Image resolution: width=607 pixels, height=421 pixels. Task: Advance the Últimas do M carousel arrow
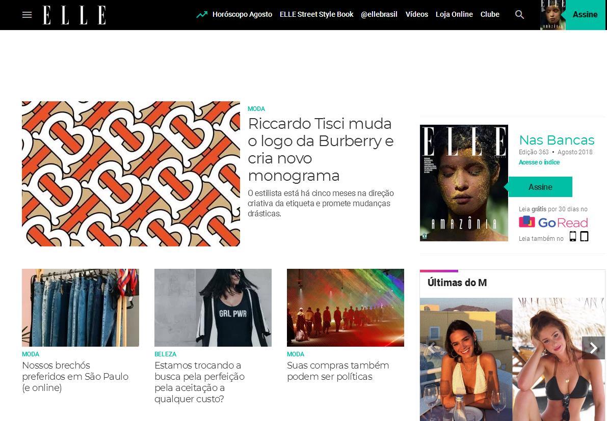pos(593,348)
